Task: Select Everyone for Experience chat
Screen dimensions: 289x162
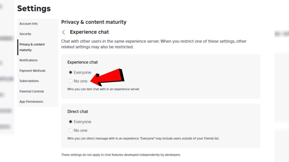Action: [x=71, y=72]
